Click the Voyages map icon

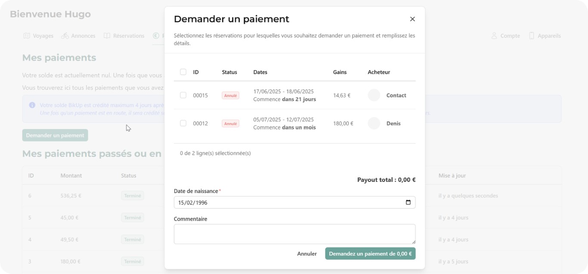pos(26,36)
